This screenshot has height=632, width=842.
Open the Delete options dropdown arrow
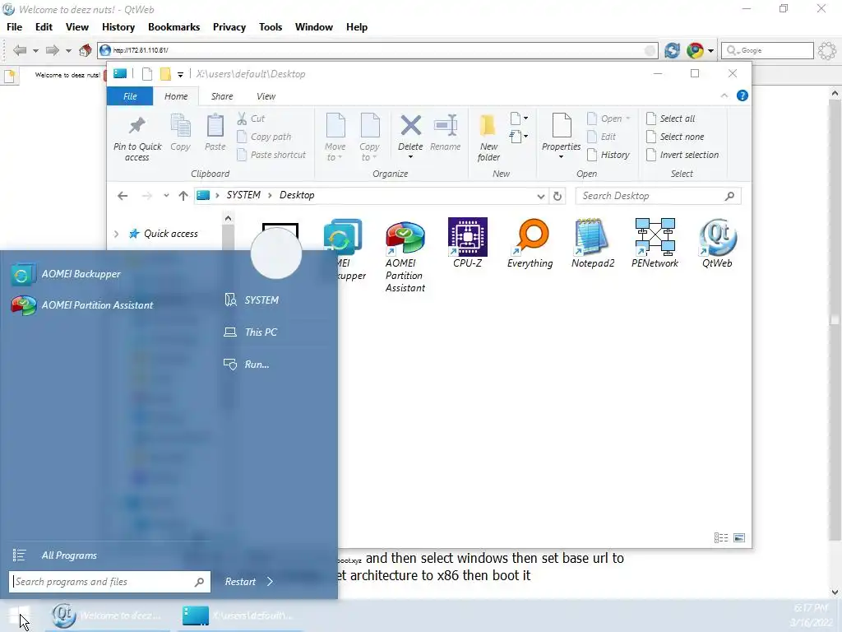tap(410, 157)
